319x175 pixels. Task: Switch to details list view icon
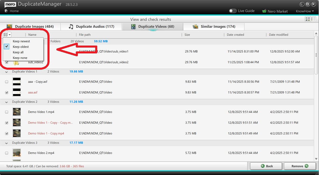pos(313,19)
